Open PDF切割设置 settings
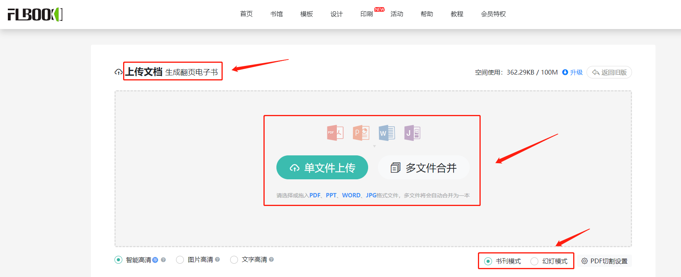The image size is (681, 277). click(x=605, y=261)
